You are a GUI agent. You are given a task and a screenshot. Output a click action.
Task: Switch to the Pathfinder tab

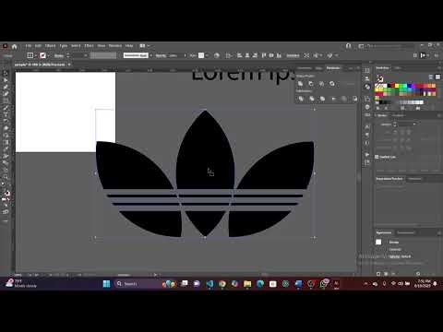click(333, 68)
